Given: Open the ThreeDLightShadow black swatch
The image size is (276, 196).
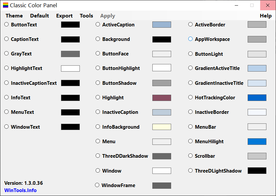Looking at the screenshot, I should (257, 171).
